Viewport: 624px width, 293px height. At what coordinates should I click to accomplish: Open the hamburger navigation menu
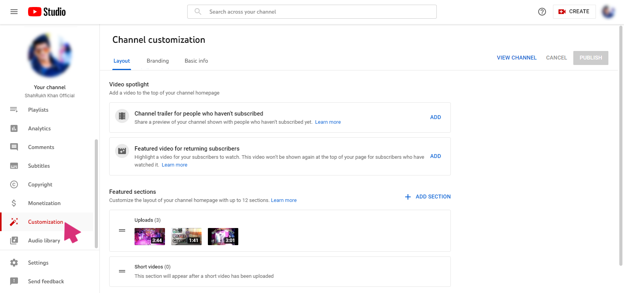[14, 12]
